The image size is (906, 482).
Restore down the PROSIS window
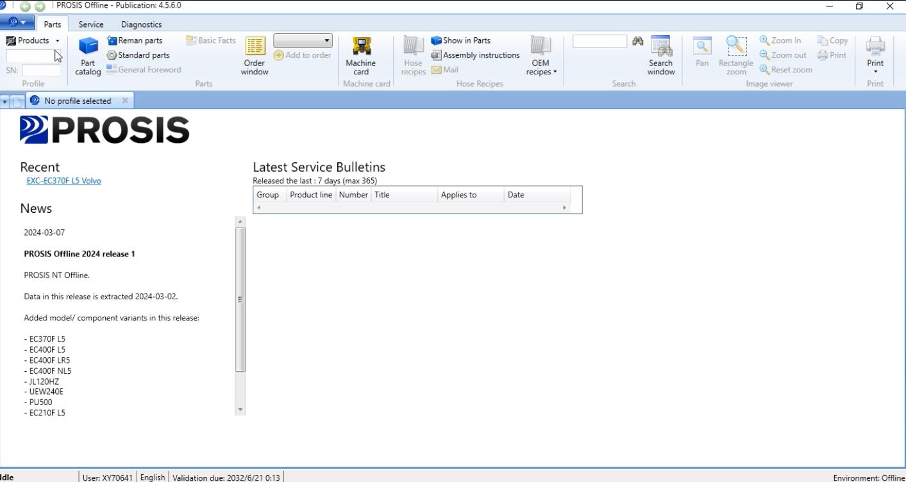coord(859,6)
